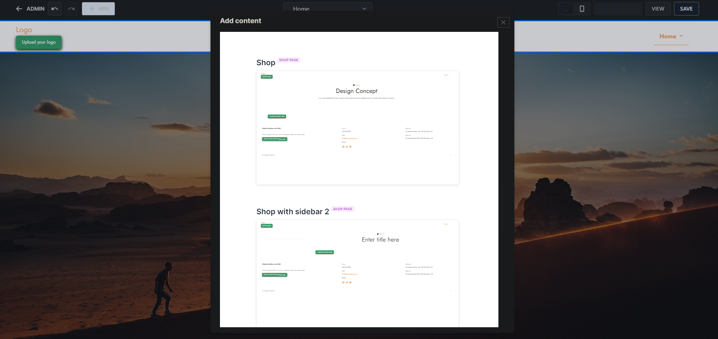Switch to desktop preview icon
Image resolution: width=718 pixels, height=339 pixels.
click(x=566, y=9)
